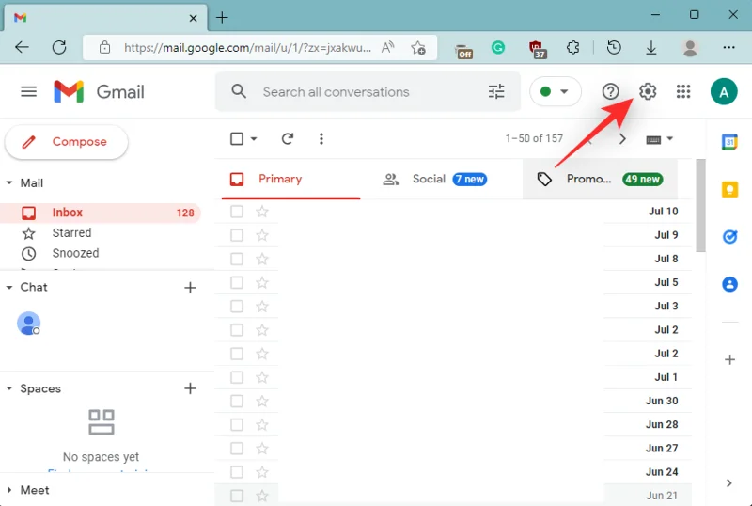Screen dimensions: 752x506
Task: Go back in browser
Action: (x=22, y=47)
